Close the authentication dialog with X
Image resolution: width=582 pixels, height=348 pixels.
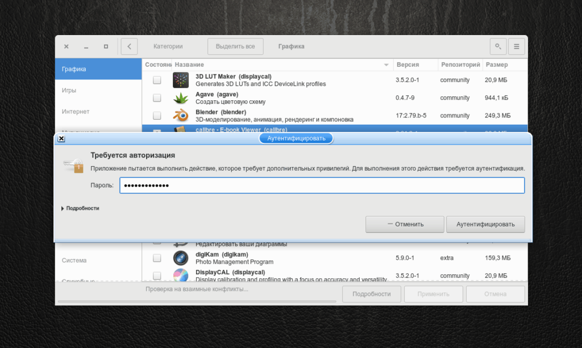[x=61, y=138]
